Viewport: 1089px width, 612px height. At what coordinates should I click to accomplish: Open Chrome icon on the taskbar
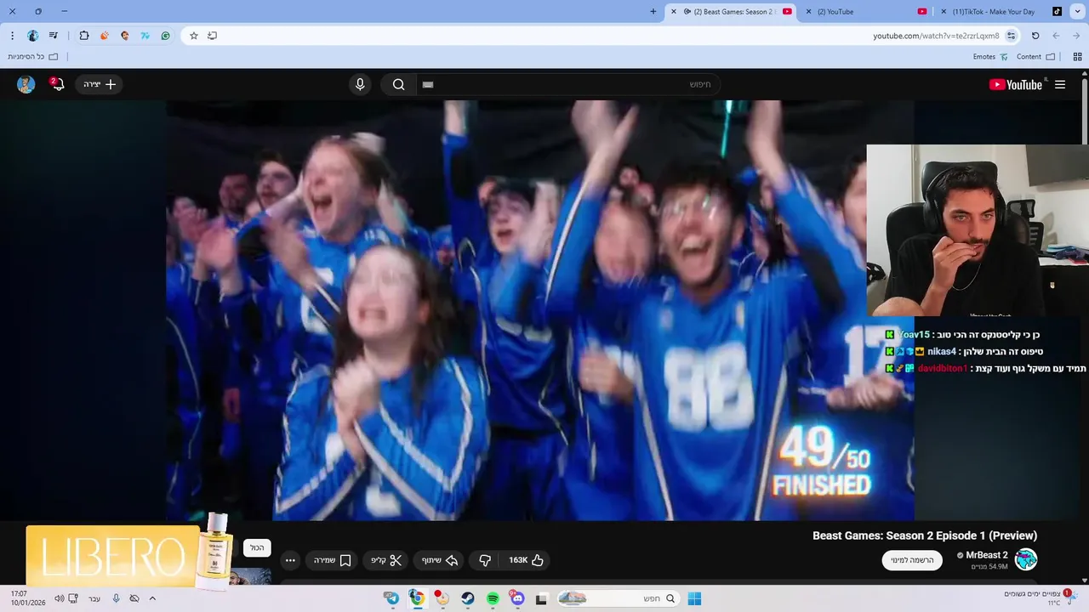pyautogui.click(x=417, y=598)
